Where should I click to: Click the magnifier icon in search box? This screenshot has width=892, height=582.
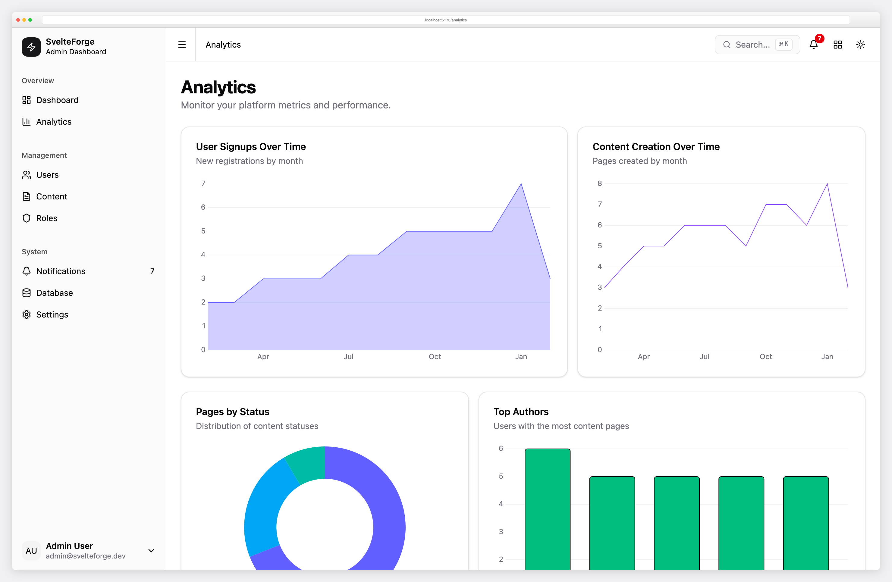click(727, 45)
